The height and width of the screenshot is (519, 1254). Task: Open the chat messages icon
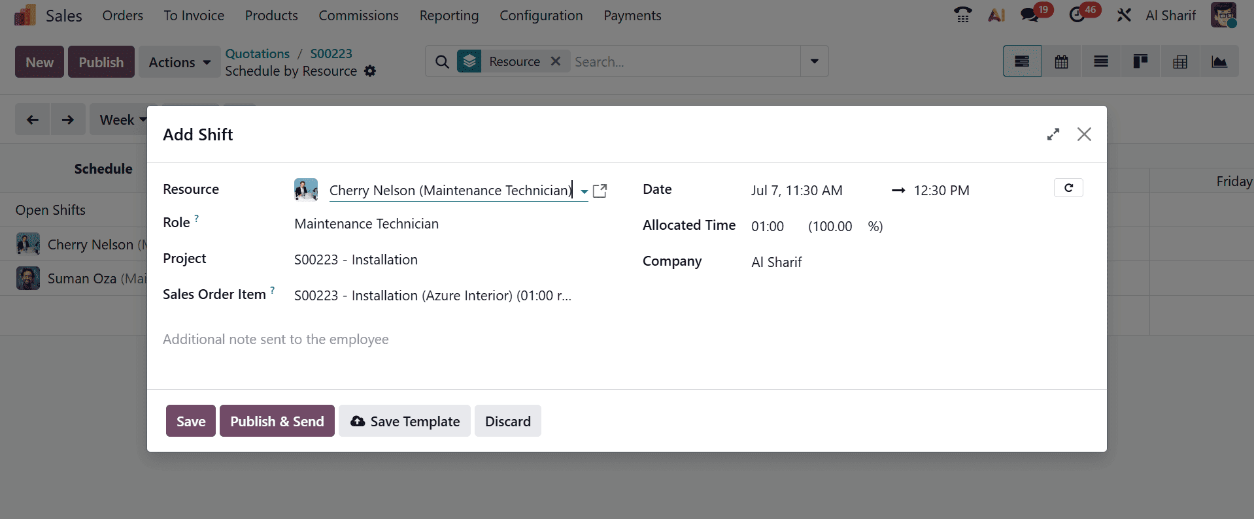pyautogui.click(x=1030, y=15)
